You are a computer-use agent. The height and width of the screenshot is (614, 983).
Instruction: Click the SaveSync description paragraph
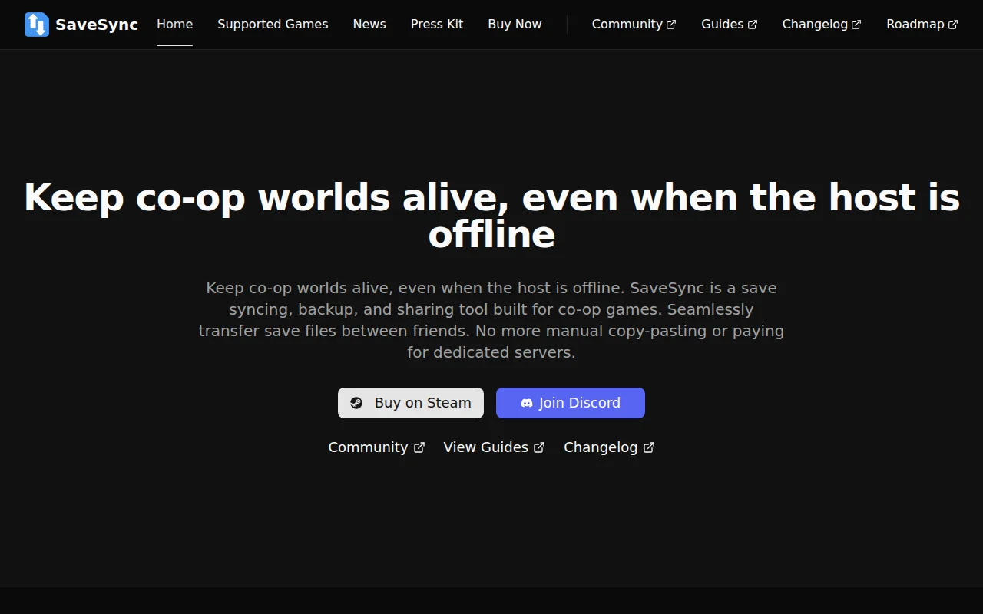(491, 320)
